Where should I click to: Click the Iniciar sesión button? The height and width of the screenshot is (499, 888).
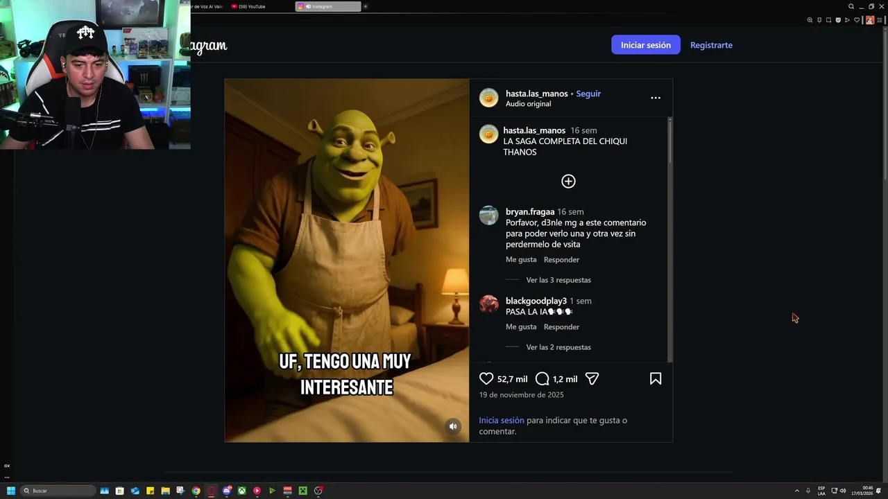click(x=646, y=45)
